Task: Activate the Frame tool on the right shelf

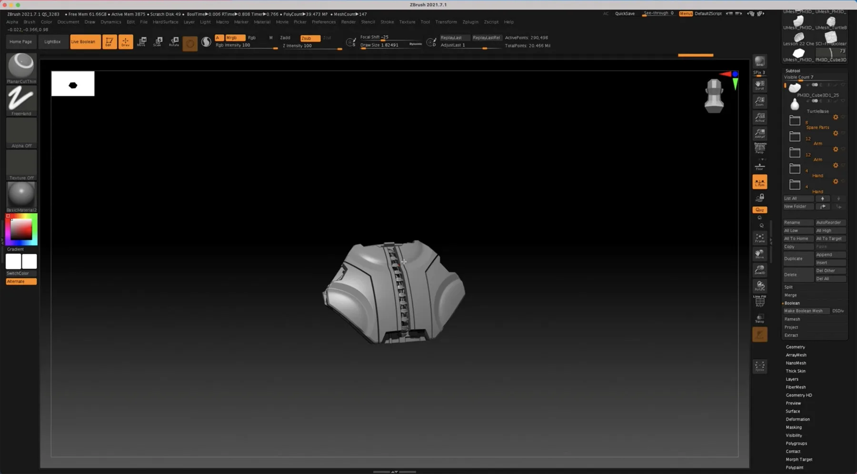Action: coord(760,237)
